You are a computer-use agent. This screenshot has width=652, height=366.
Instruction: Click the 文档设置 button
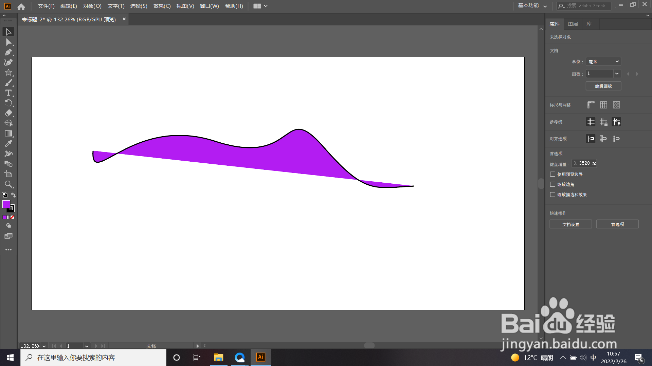click(570, 224)
